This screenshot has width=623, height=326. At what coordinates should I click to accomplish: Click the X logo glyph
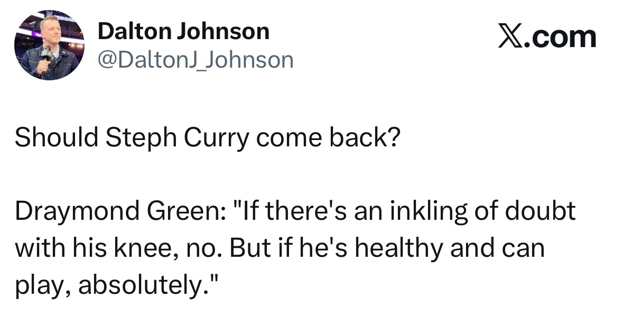point(509,38)
